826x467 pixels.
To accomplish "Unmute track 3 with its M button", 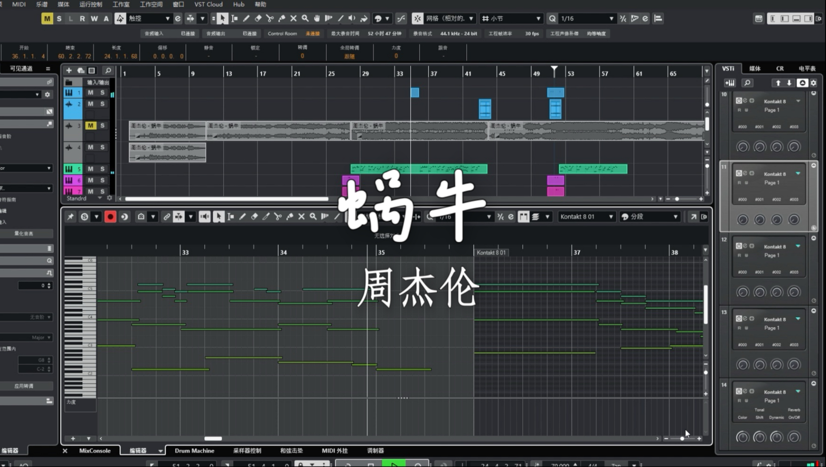I will tap(90, 126).
